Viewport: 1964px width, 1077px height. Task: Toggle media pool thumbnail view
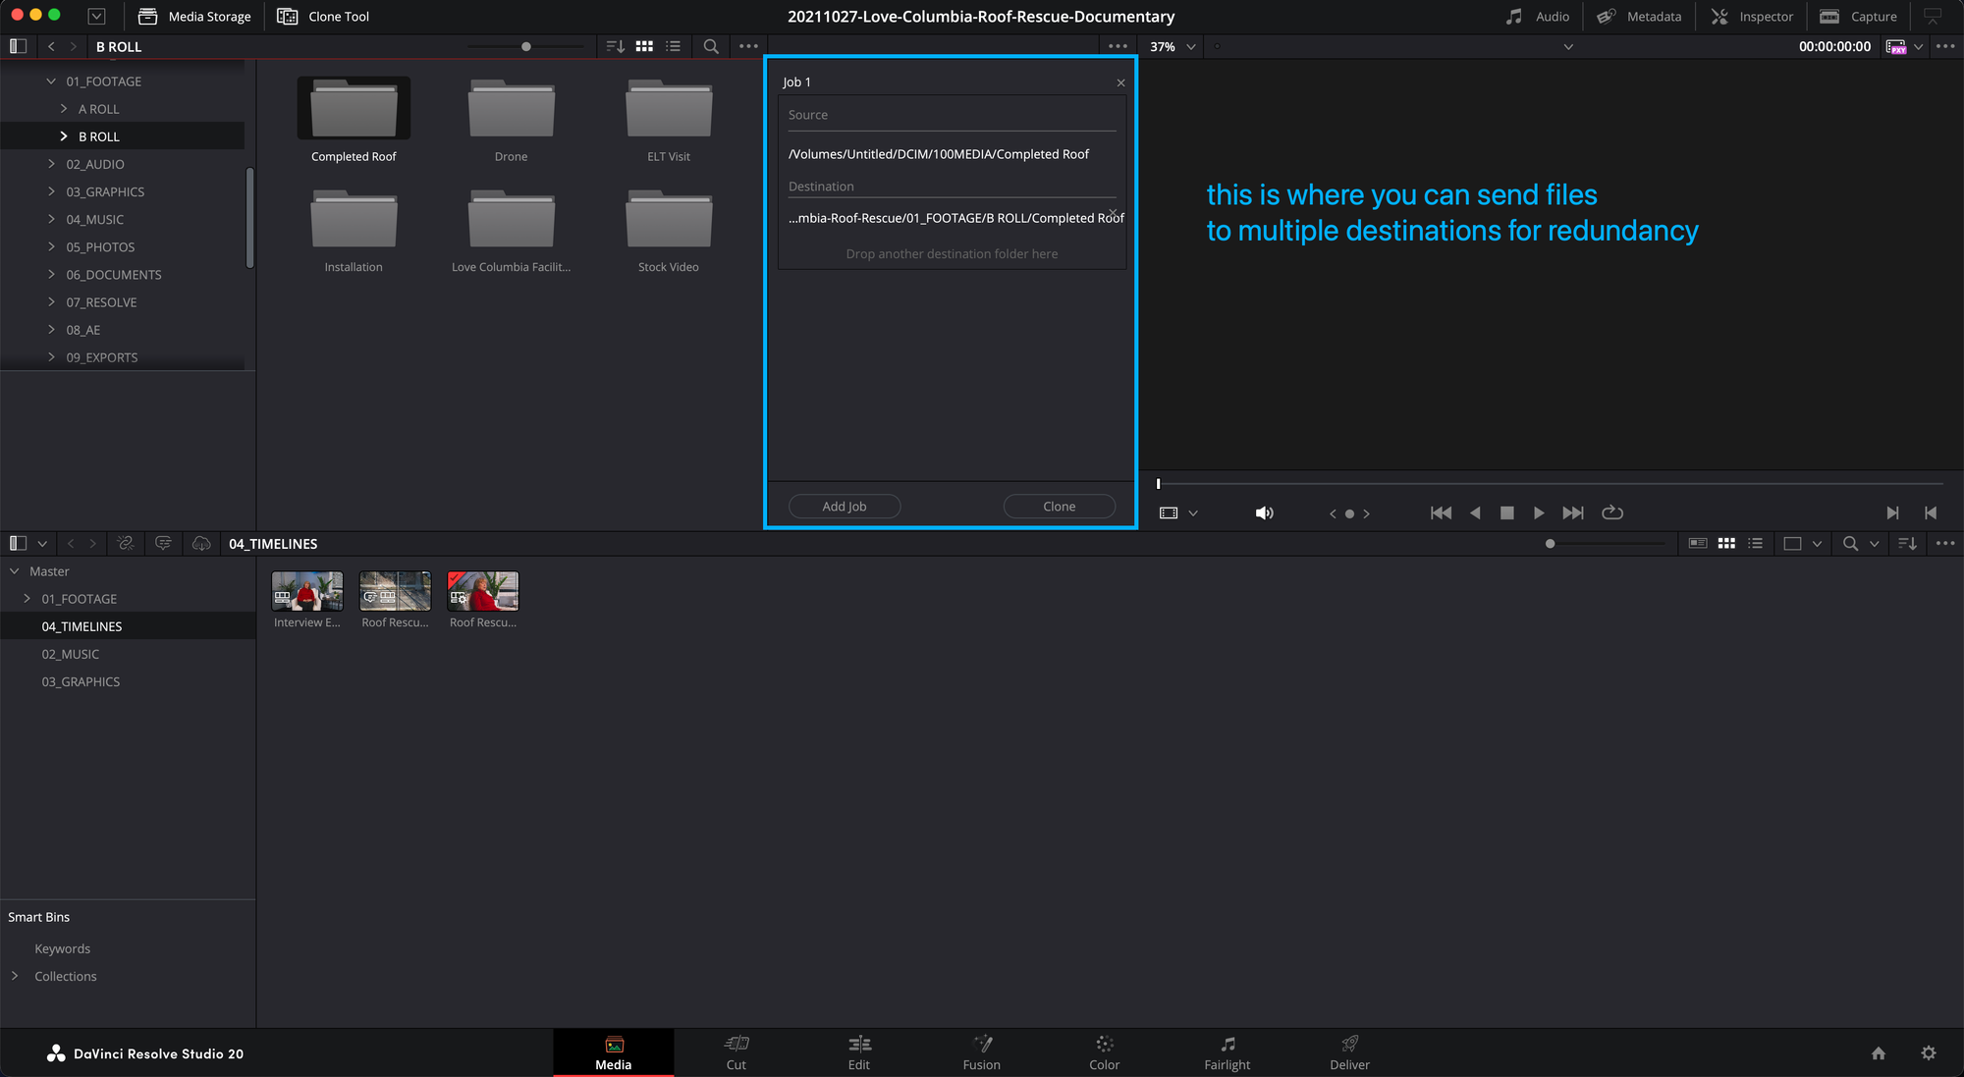tap(1726, 543)
